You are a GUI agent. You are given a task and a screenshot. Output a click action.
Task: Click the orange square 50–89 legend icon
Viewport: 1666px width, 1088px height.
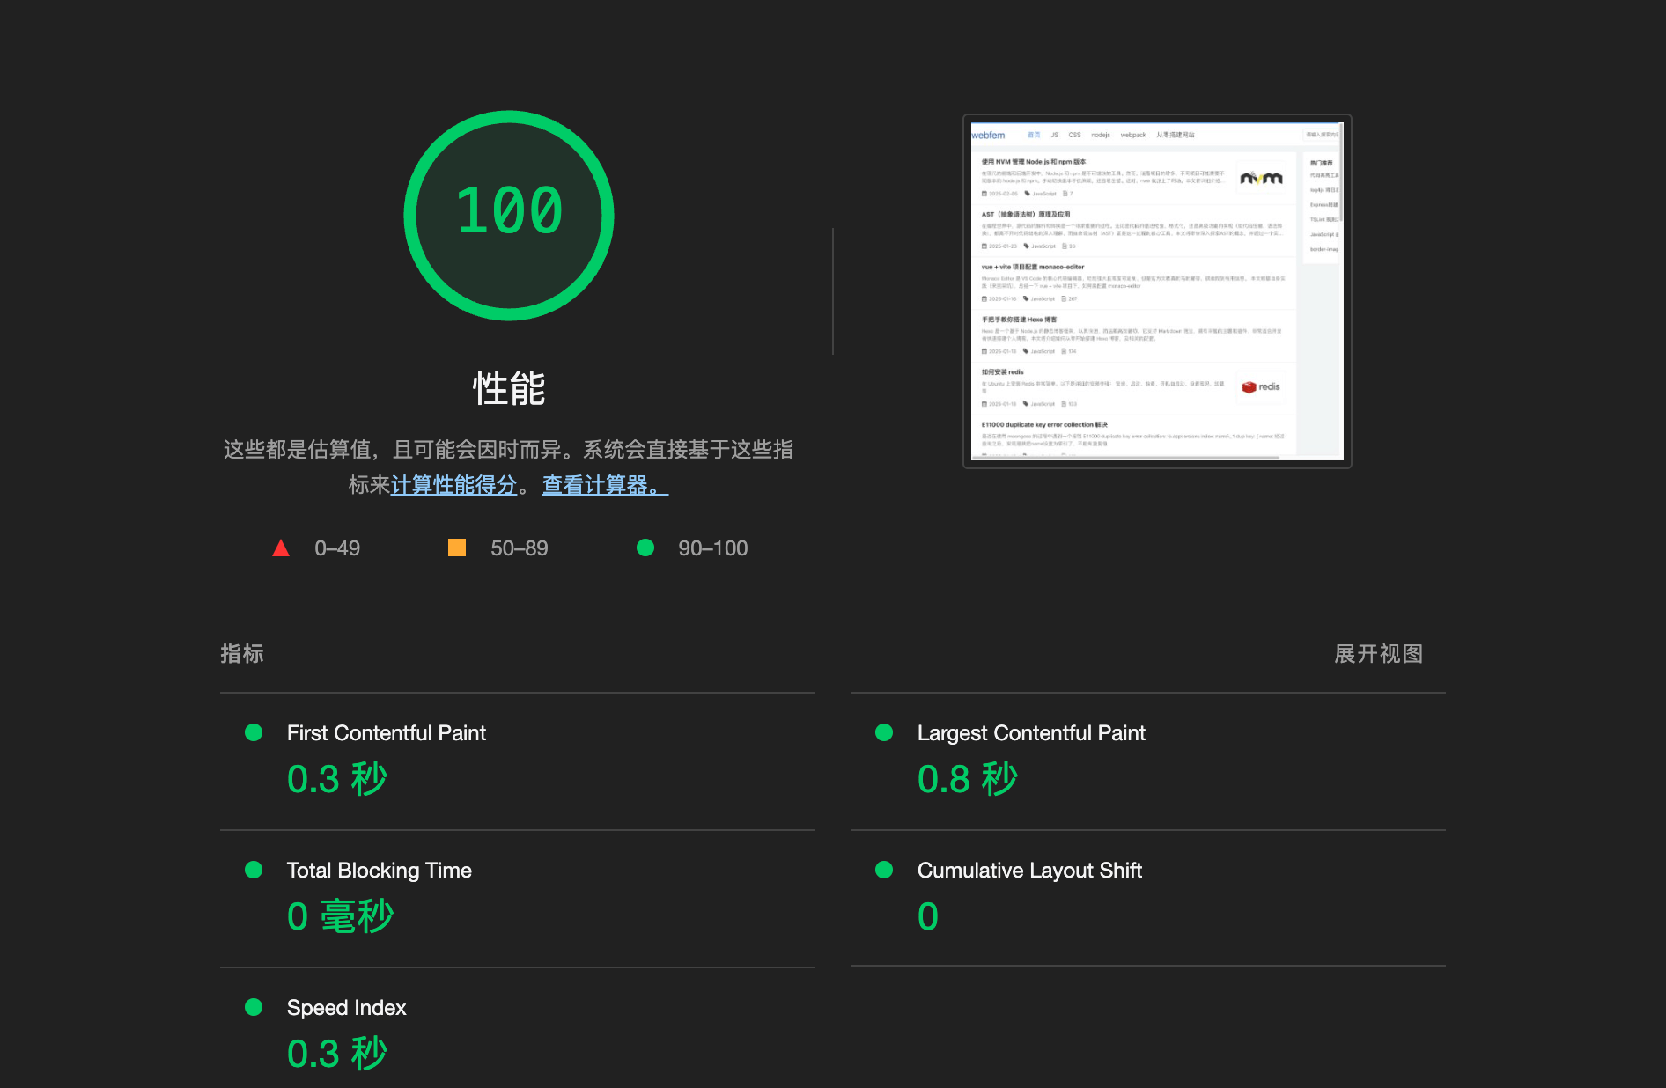pyautogui.click(x=457, y=548)
